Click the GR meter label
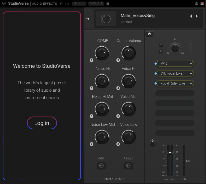The width and height of the screenshot is (206, 184). tap(188, 161)
